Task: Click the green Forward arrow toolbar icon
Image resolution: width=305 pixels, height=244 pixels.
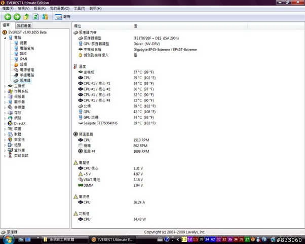Action: tap(17, 17)
